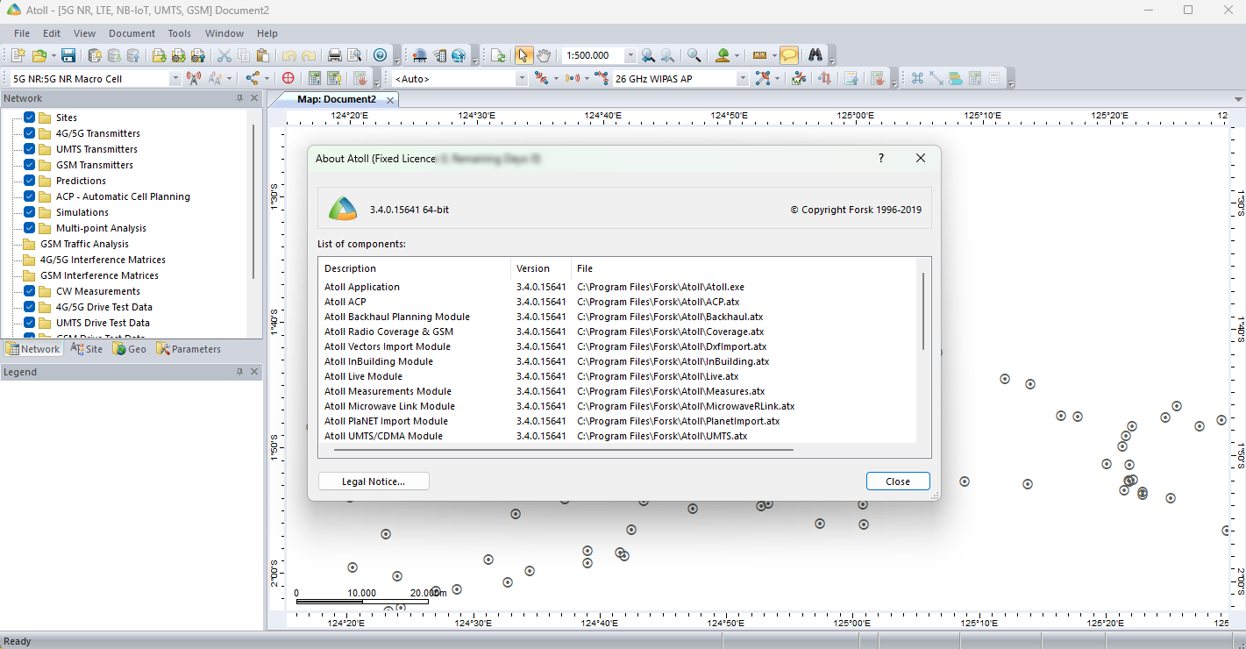Print the document with the printer icon
1246x649 pixels.
(335, 55)
